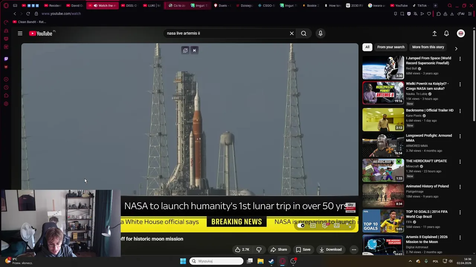Select the From your search chip
This screenshot has width=476, height=267.
coord(391,47)
